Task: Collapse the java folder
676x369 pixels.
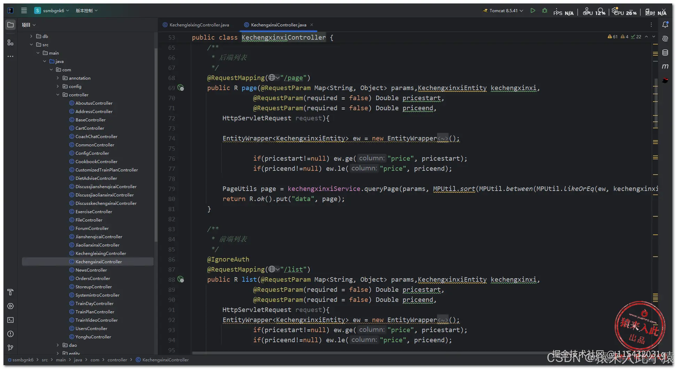Action: tap(45, 61)
